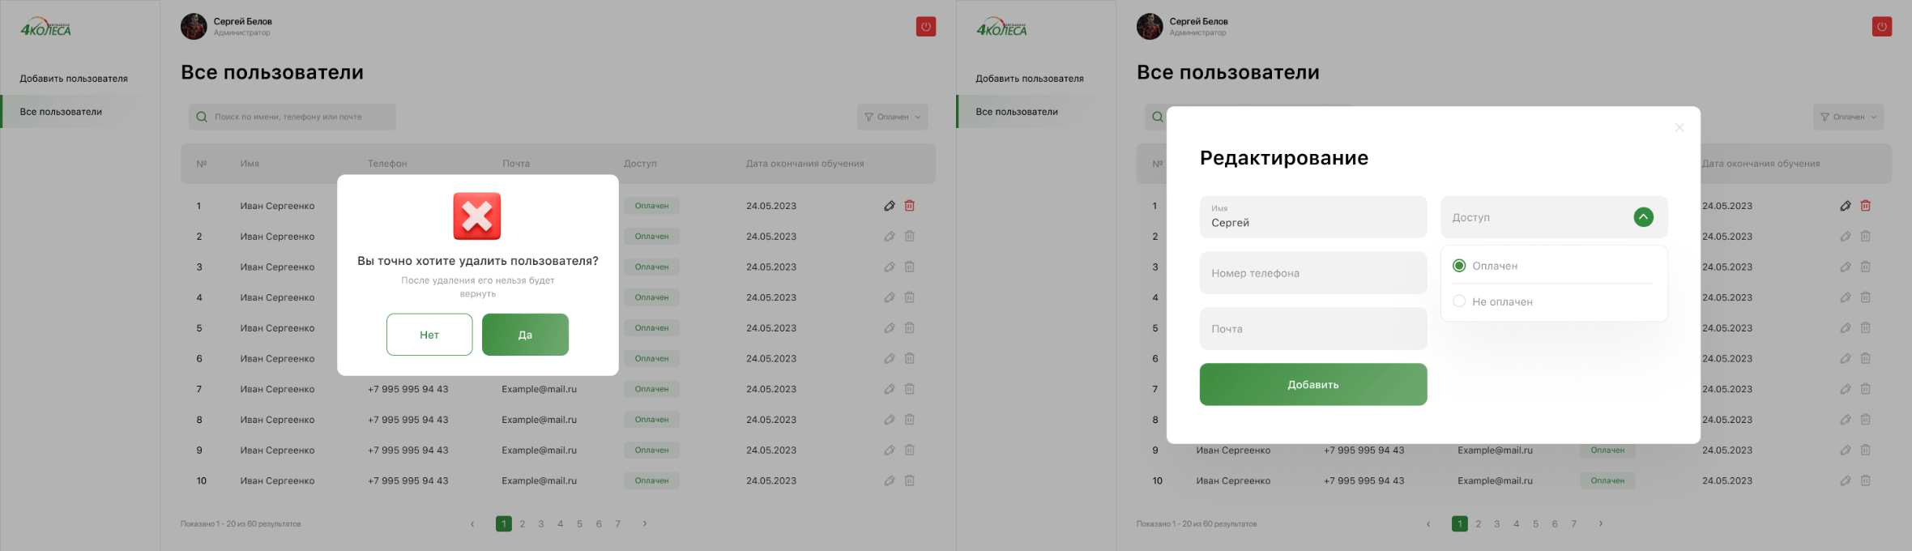Close the Редактирование dialog

[x=1679, y=127]
